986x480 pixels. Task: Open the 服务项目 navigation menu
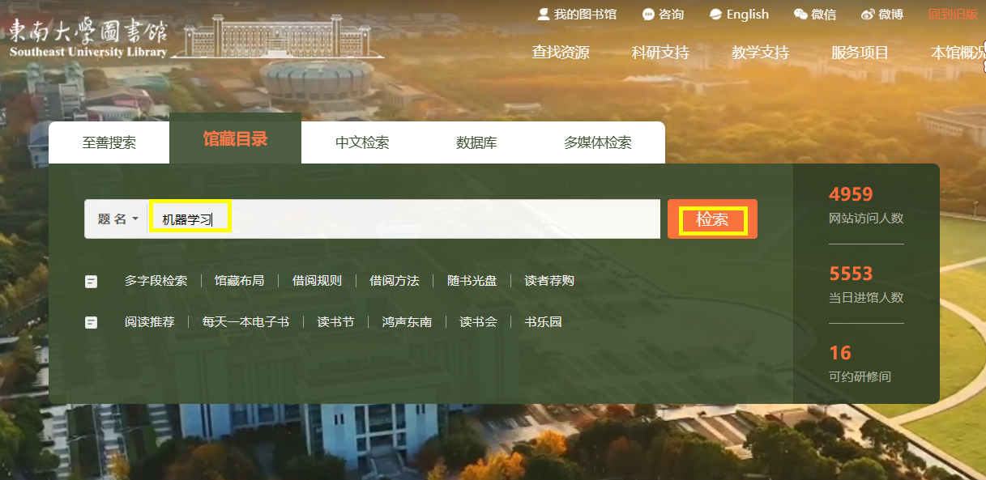860,53
